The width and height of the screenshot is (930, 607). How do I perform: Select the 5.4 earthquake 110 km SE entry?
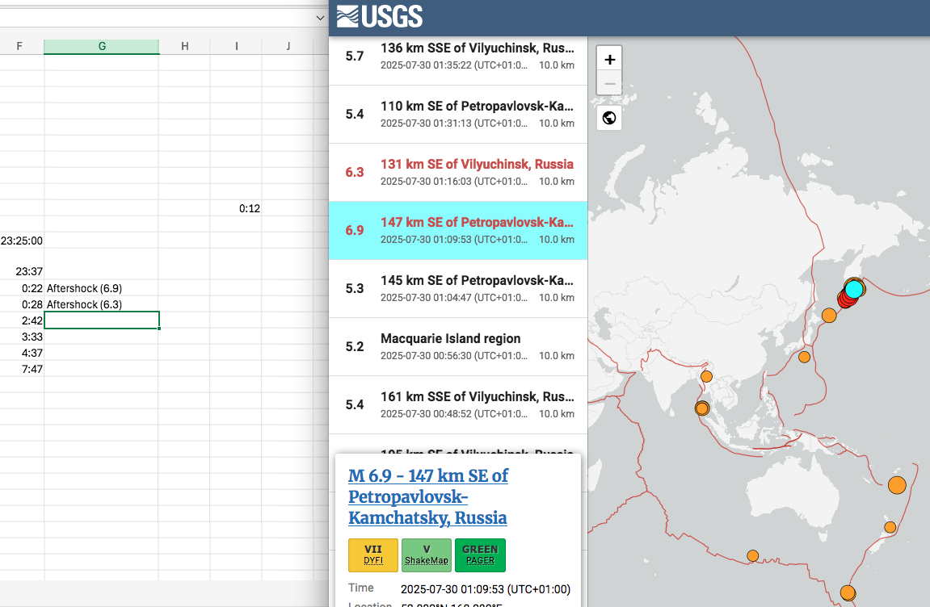(458, 114)
